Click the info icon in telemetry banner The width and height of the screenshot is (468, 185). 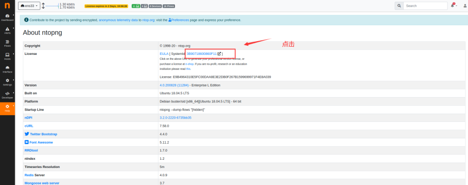[x=26, y=20]
